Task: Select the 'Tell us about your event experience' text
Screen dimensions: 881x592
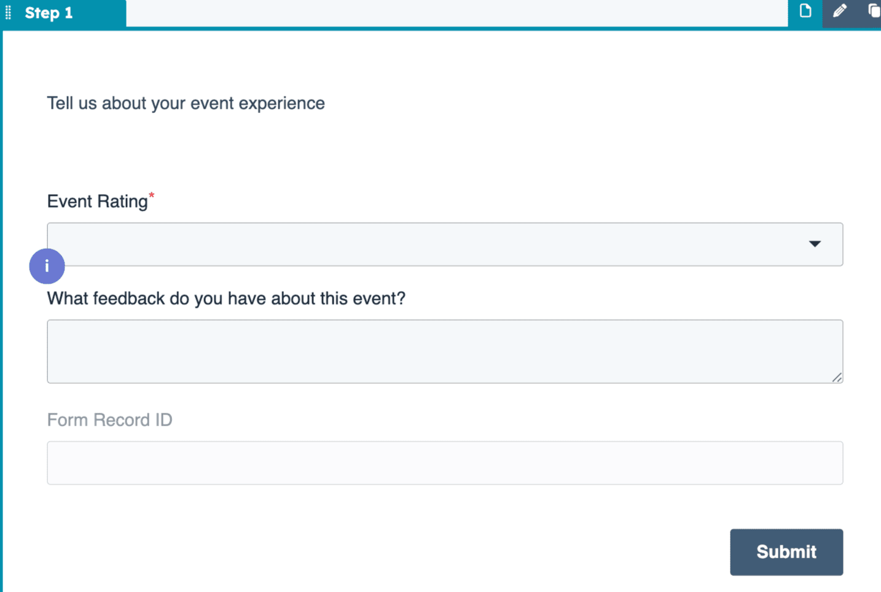Action: point(186,103)
